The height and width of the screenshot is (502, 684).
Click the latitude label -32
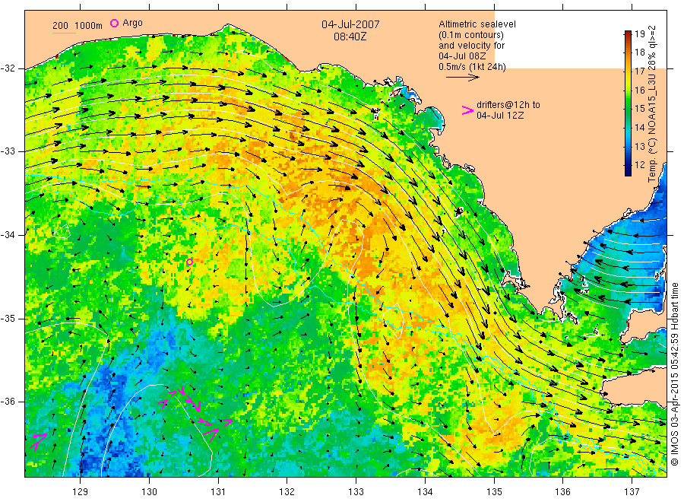(8, 68)
